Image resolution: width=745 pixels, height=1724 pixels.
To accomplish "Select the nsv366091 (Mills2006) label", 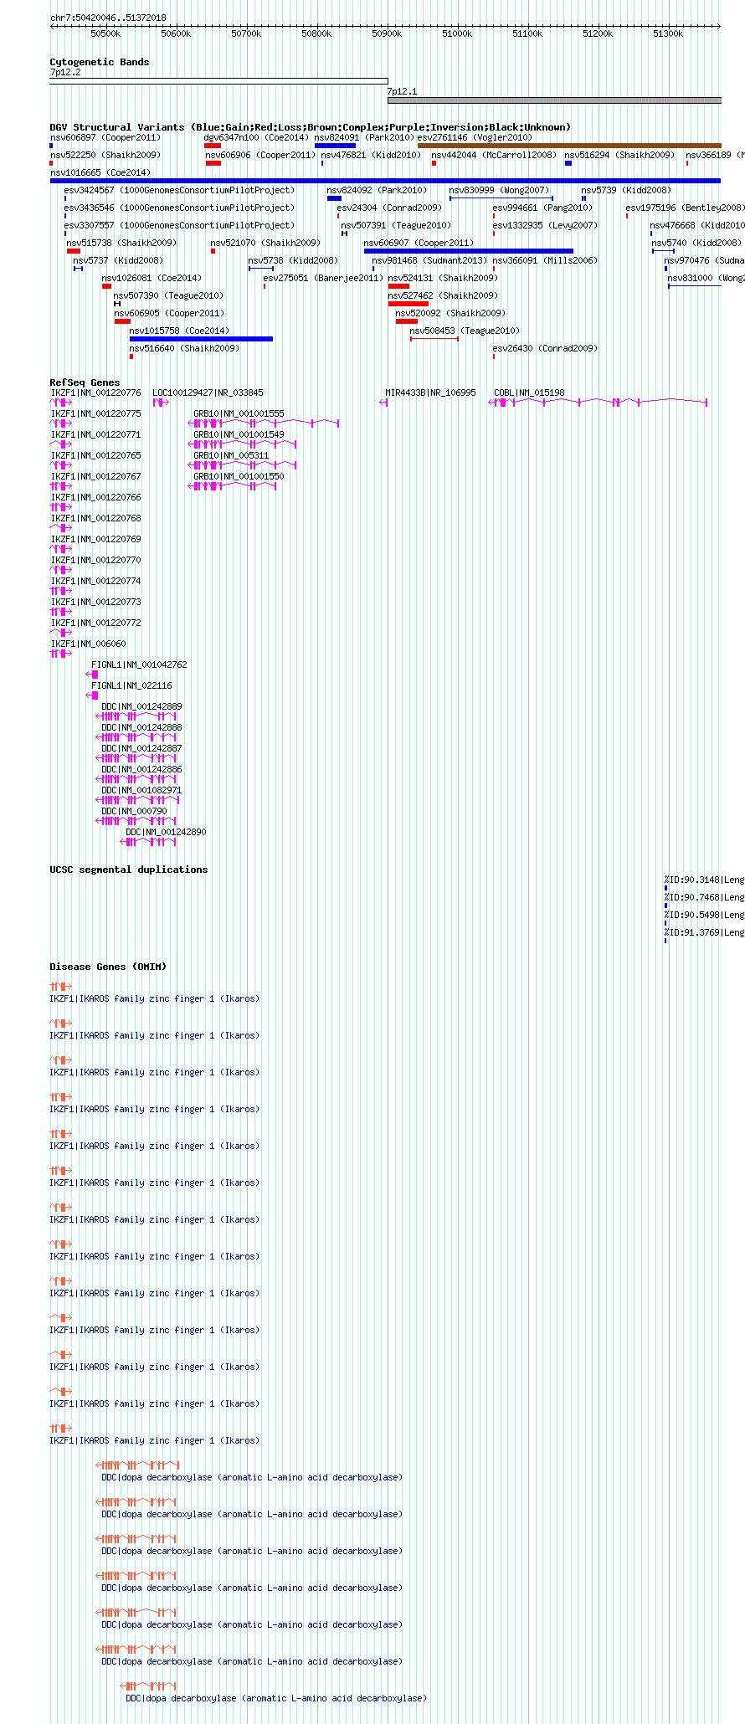I will pos(545,260).
